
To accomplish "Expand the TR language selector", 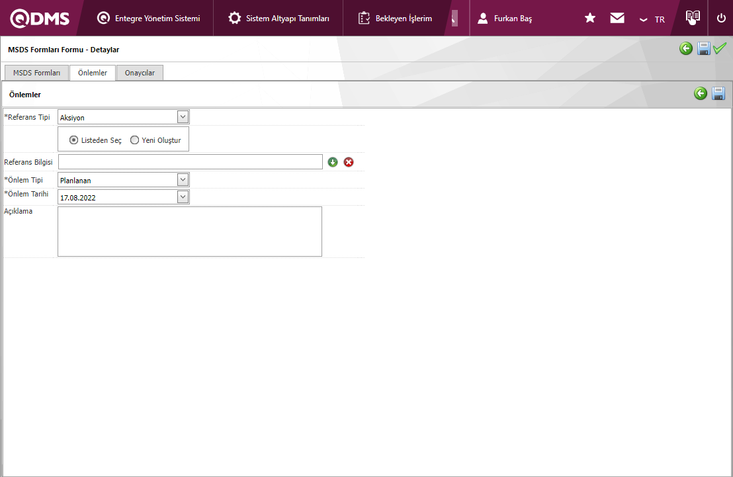I will click(x=652, y=19).
